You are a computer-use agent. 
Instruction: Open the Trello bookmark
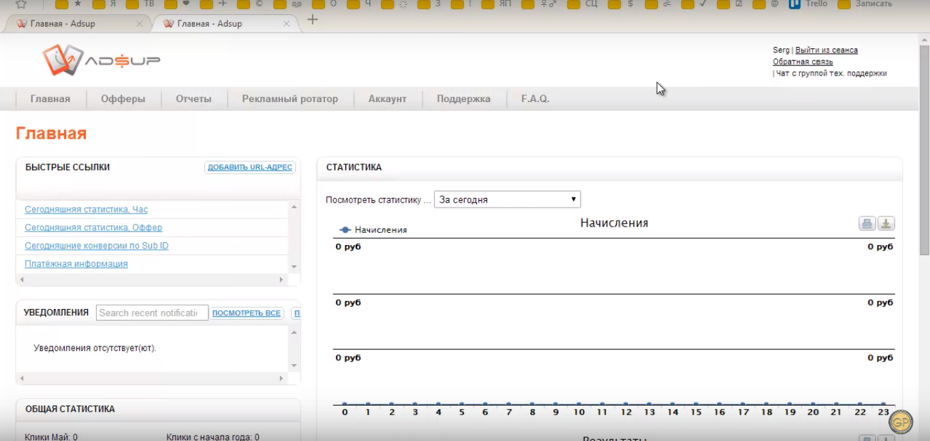(x=808, y=4)
